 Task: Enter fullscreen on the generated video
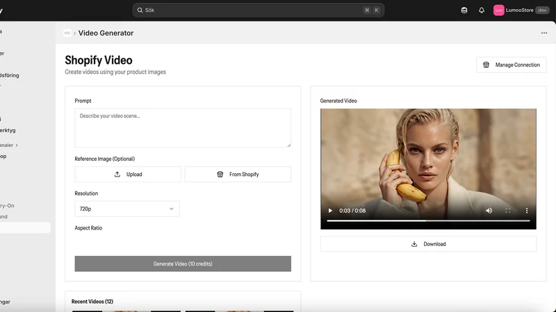point(508,211)
